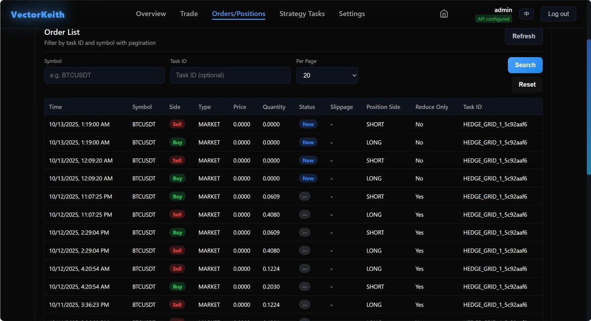Click Buy badge in 1:19:00 AM LONG row
Viewport: 591px width, 321px height.
177,142
